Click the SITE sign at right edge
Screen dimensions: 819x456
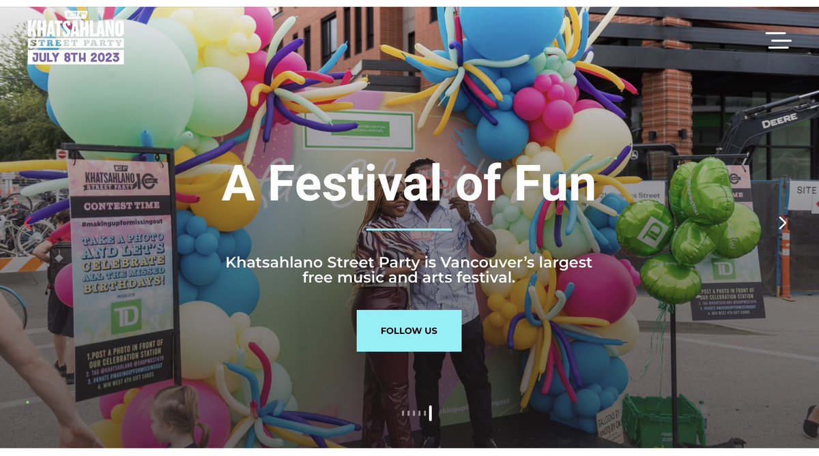tap(804, 196)
